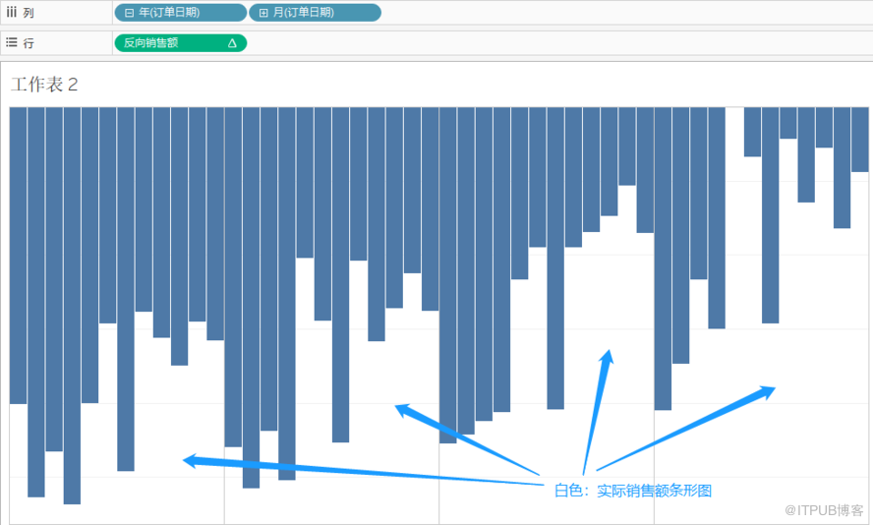Select the green 反向销售额 pill text
The image size is (873, 525).
151,43
